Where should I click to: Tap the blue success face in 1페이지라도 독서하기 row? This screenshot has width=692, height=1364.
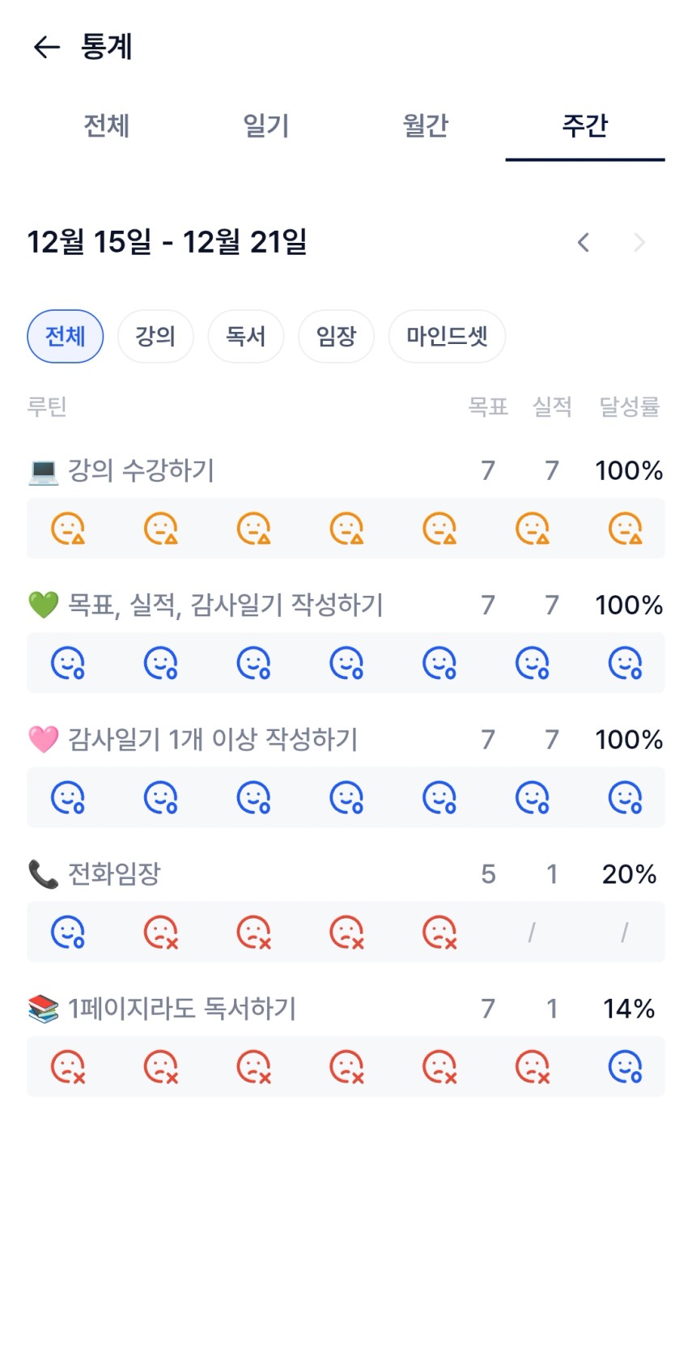tap(625, 1066)
